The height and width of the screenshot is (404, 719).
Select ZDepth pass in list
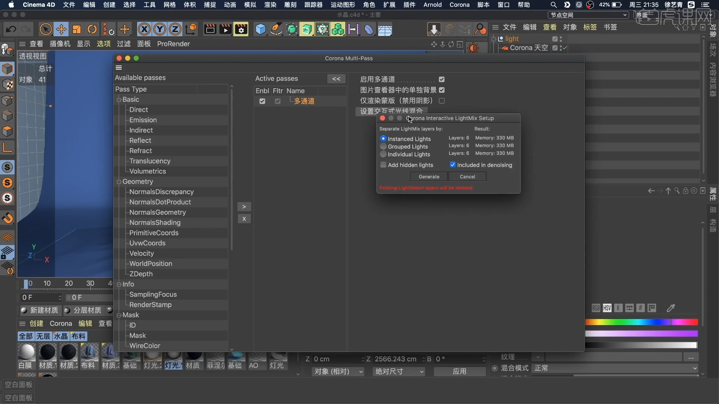pos(141,274)
